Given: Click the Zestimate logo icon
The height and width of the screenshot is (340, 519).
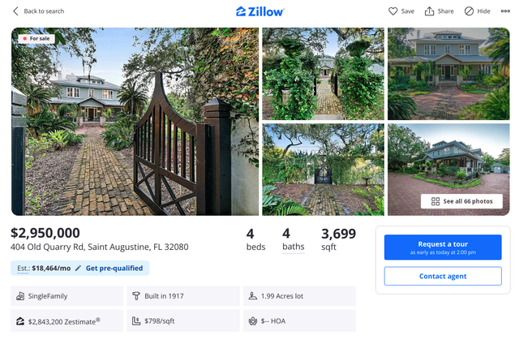Looking at the screenshot, I should point(20,321).
